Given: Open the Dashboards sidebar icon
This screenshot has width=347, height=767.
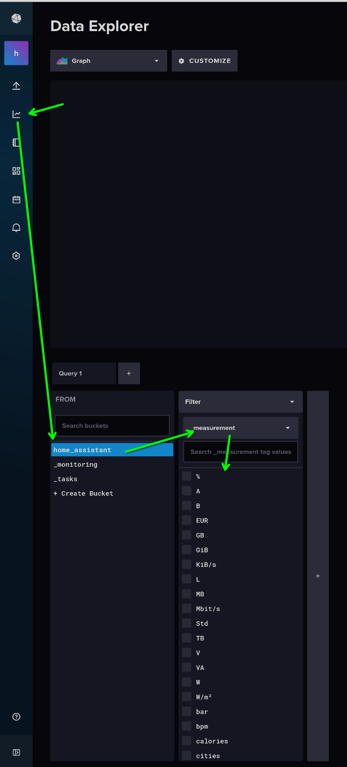Looking at the screenshot, I should (16, 171).
